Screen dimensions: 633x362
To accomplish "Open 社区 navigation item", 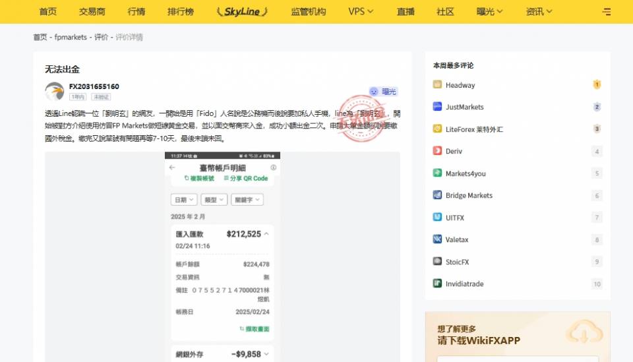I will (x=445, y=12).
